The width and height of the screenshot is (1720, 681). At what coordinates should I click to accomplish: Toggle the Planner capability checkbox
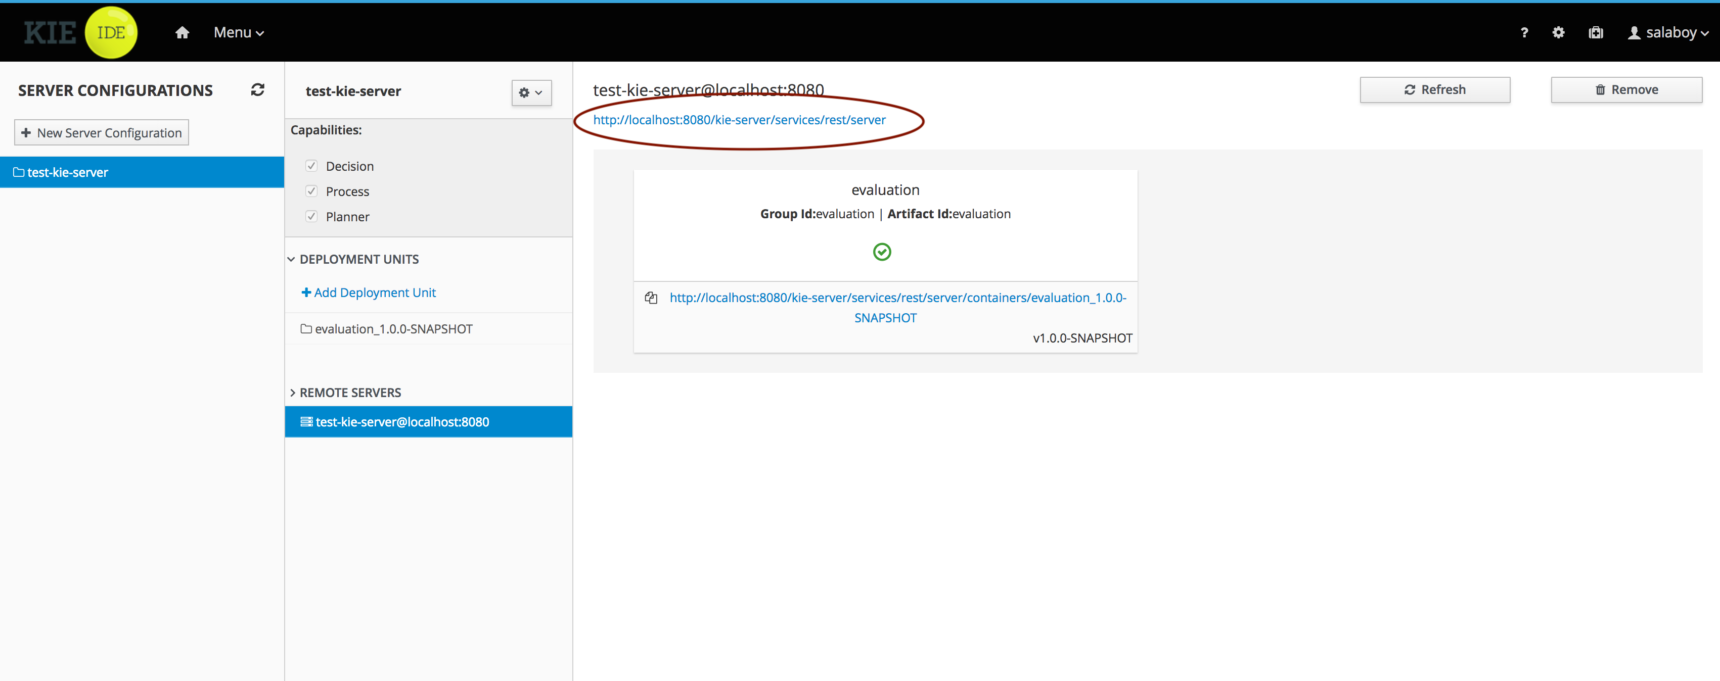[311, 217]
